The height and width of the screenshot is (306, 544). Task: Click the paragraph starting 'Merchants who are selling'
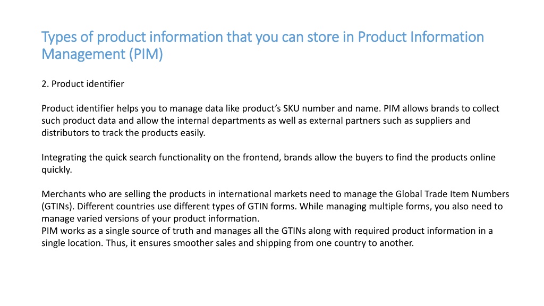[276, 206]
